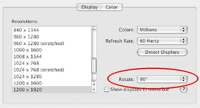
Task: Click the resolutions list scroll down arrow
Action: [x=94, y=90]
